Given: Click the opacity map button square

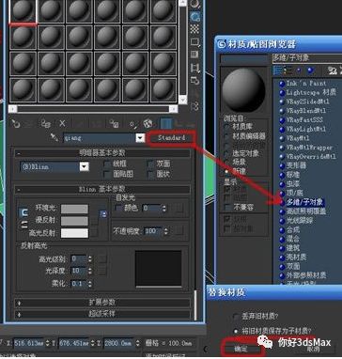Looking at the screenshot, I should coord(179,231).
